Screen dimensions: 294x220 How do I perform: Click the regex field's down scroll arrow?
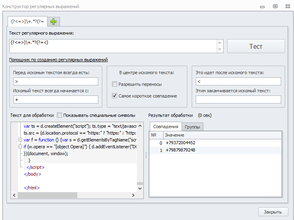(220, 49)
